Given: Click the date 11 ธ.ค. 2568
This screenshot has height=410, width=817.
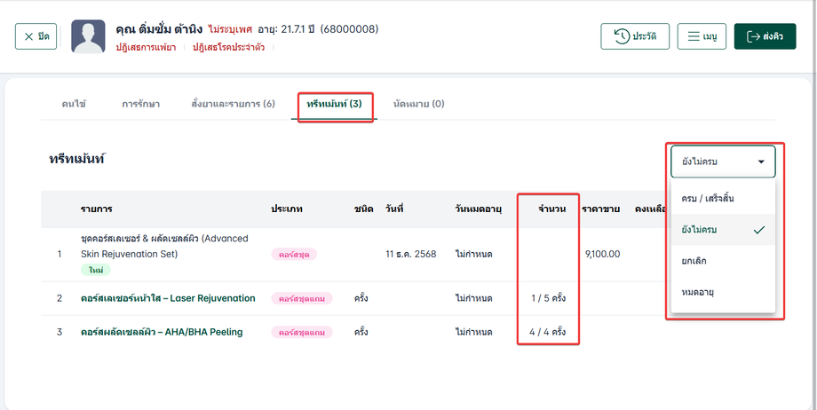Looking at the screenshot, I should [x=410, y=254].
